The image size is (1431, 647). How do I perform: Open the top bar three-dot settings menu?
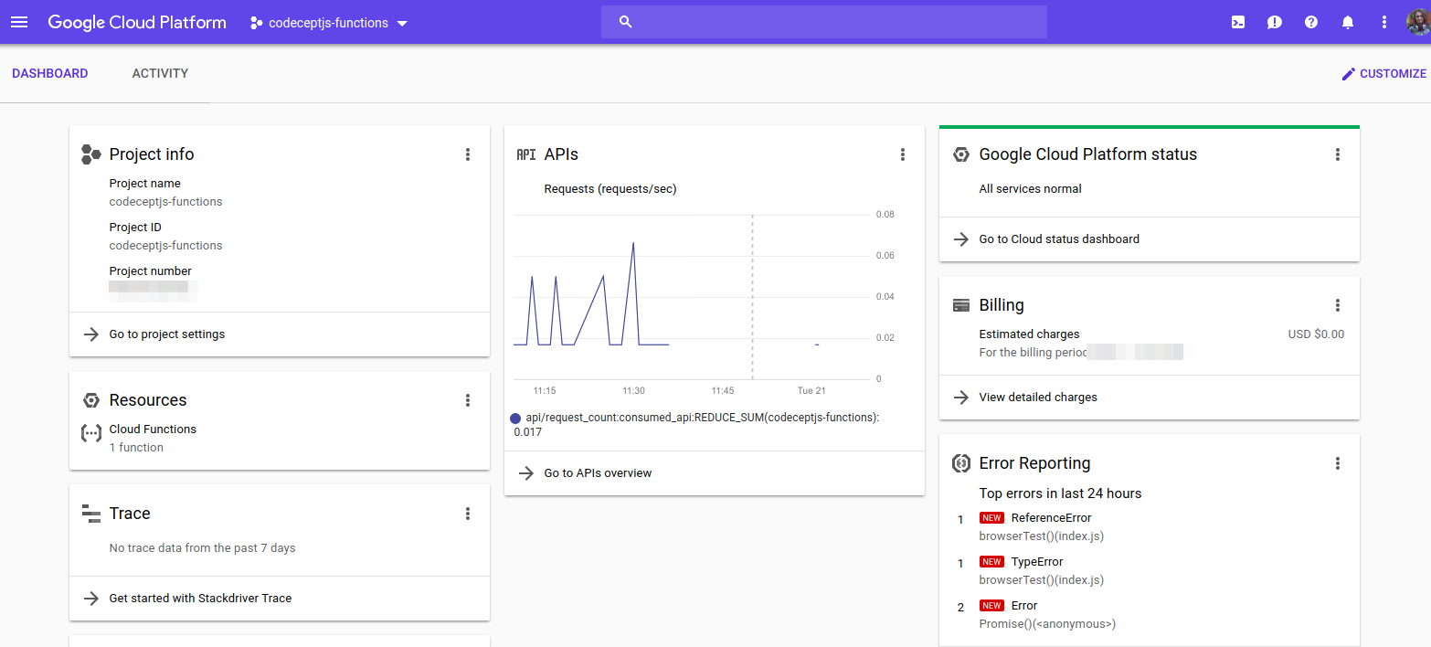pos(1383,22)
